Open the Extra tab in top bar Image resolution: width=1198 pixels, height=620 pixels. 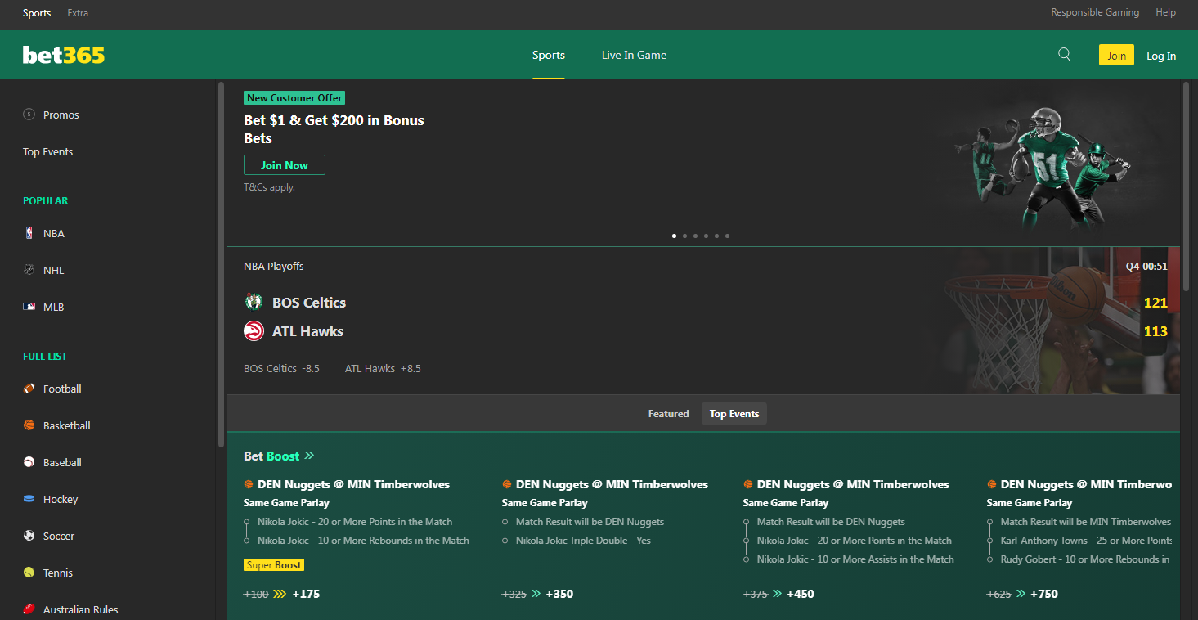pyautogui.click(x=78, y=13)
